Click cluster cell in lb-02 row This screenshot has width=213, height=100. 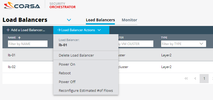[123, 67]
